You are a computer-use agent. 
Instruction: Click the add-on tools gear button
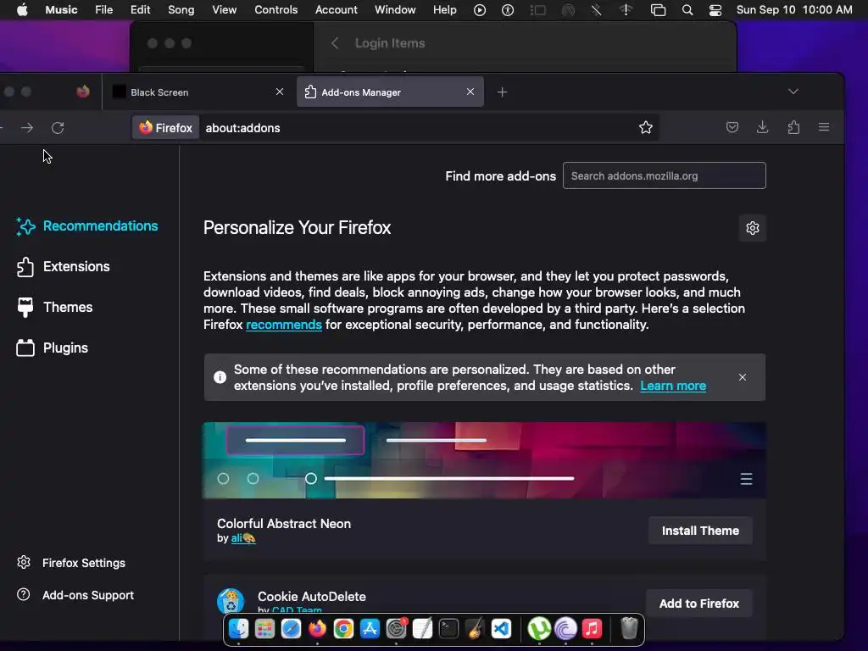[753, 227]
